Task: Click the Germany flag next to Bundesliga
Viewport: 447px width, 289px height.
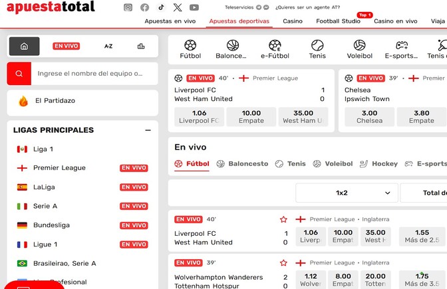Action: tap(22, 225)
